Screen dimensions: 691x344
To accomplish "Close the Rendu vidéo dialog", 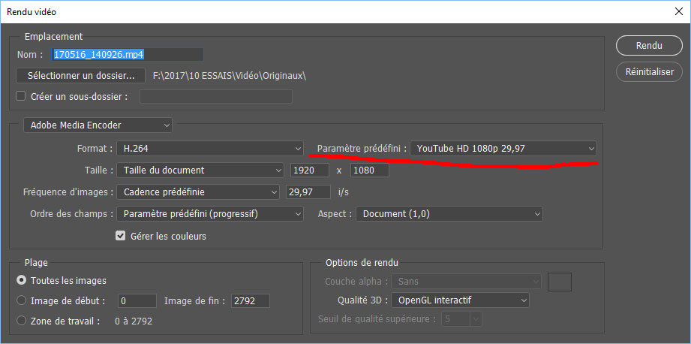I will point(677,12).
